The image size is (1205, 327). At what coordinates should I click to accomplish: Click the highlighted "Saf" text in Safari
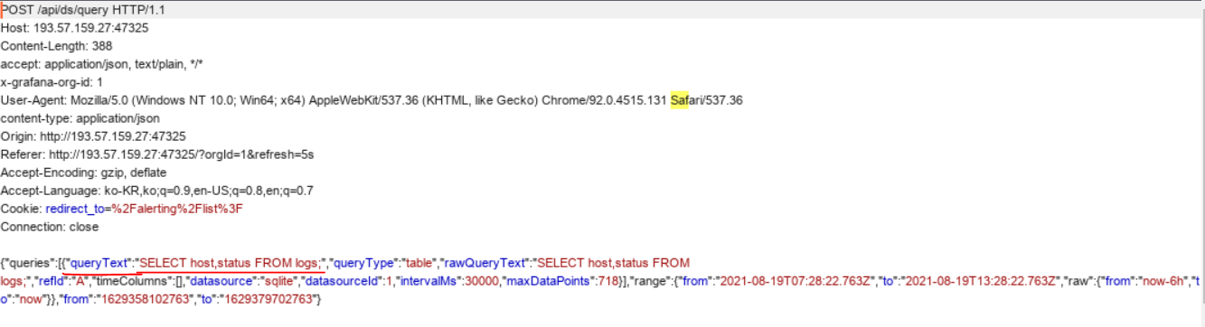(x=680, y=100)
